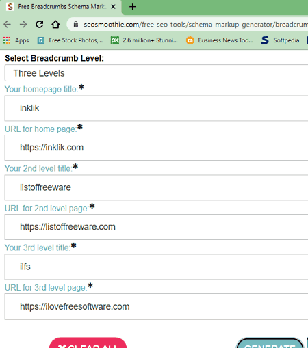Click the browser forward arrow
The height and width of the screenshot is (348, 308).
pos(23,24)
